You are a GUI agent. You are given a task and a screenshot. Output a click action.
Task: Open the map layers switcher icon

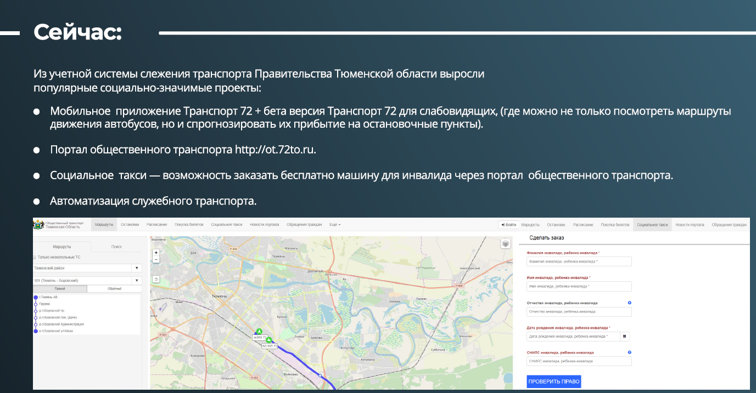point(506,244)
